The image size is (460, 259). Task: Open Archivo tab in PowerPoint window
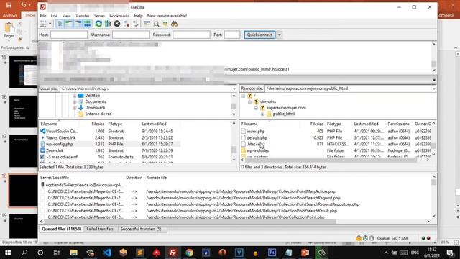coord(10,15)
